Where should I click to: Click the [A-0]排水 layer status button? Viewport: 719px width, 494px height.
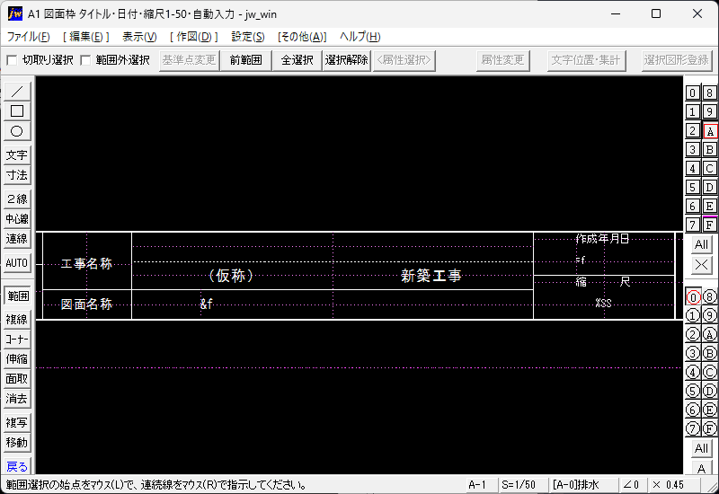(x=583, y=485)
